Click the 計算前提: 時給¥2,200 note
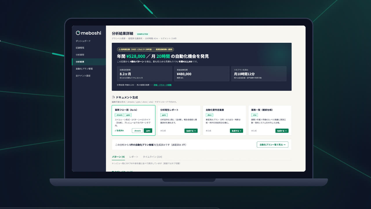Image resolution: width=371 pixels, height=209 pixels. coord(126,85)
